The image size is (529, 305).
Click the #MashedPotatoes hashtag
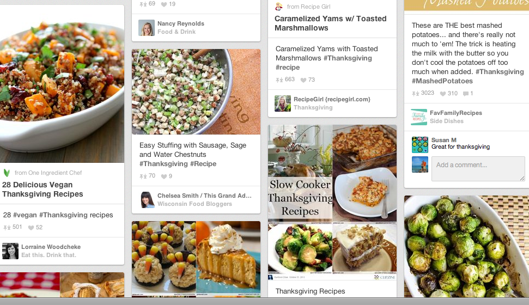pos(442,81)
